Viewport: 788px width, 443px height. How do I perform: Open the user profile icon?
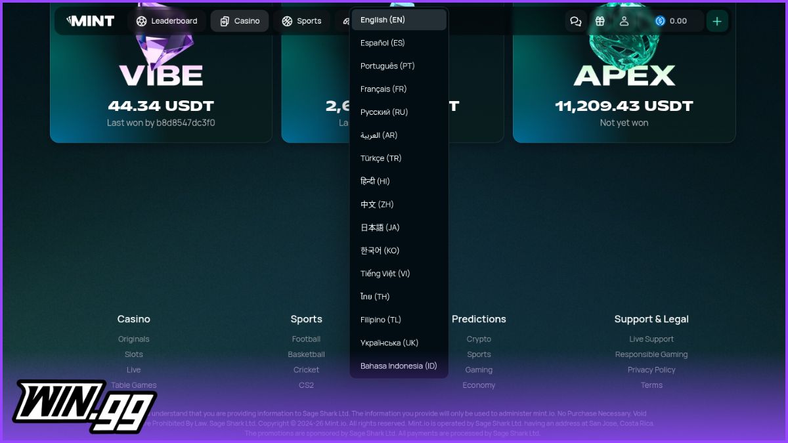624,21
